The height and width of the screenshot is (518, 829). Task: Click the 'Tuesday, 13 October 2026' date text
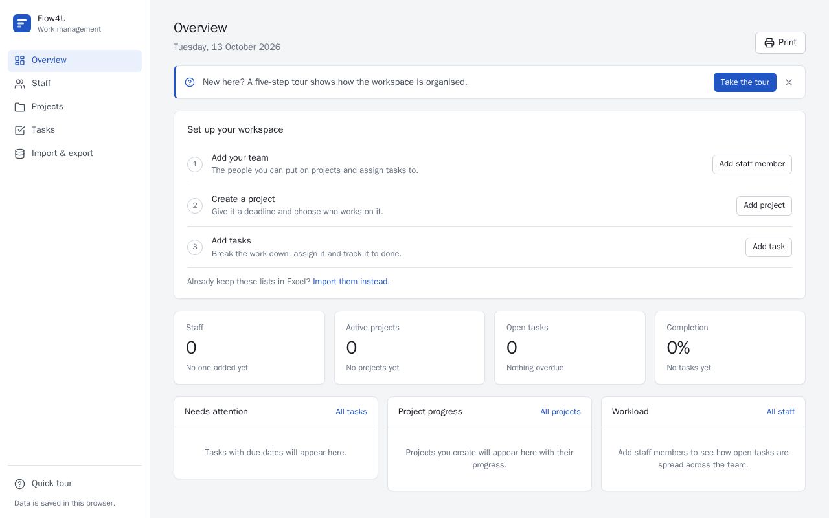pos(227,47)
